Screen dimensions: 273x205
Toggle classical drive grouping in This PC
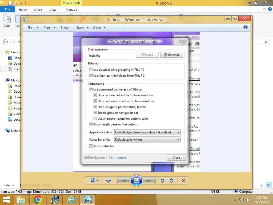pyautogui.click(x=91, y=70)
